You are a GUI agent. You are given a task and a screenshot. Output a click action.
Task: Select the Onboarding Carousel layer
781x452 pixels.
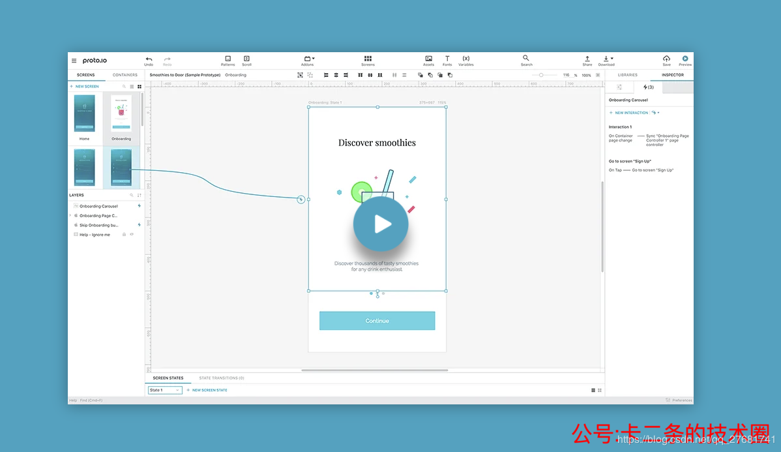pos(106,206)
